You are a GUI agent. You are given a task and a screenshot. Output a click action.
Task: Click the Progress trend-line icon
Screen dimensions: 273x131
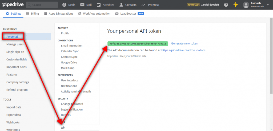click(143, 5)
